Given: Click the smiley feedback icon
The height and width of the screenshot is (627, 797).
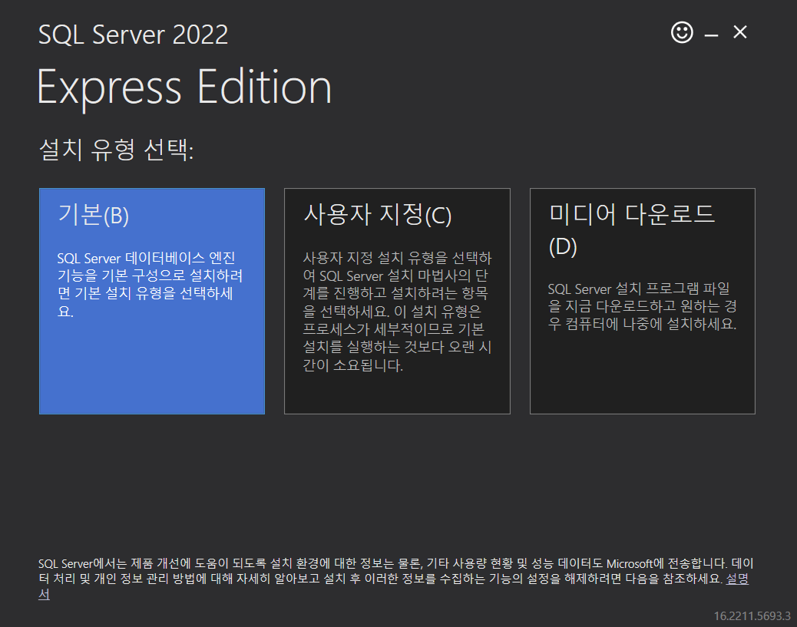Looking at the screenshot, I should [682, 33].
